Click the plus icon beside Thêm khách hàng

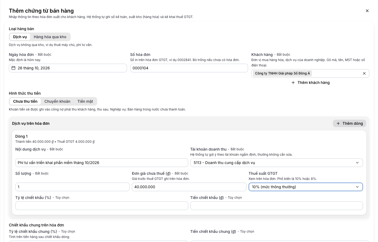[293, 83]
